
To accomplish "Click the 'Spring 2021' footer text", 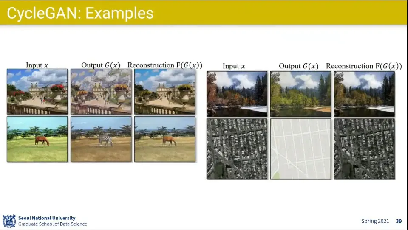I will pos(375,221).
